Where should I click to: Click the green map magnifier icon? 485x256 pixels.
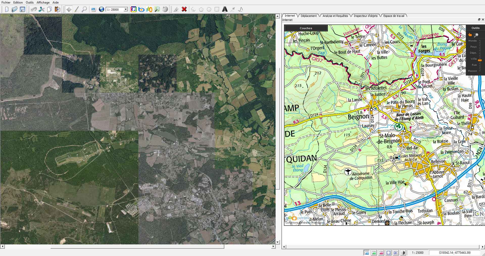tap(157, 10)
